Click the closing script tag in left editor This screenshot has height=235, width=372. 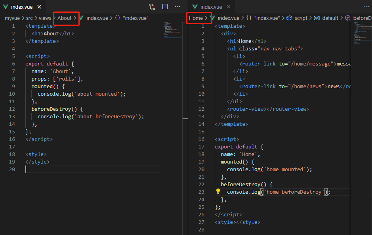39,139
